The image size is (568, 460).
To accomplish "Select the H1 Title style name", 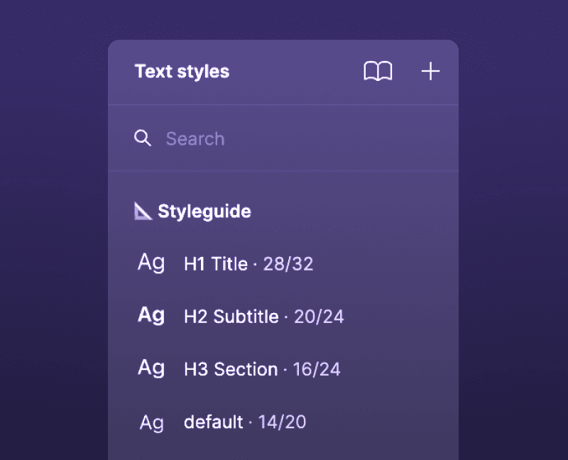I will click(x=216, y=264).
